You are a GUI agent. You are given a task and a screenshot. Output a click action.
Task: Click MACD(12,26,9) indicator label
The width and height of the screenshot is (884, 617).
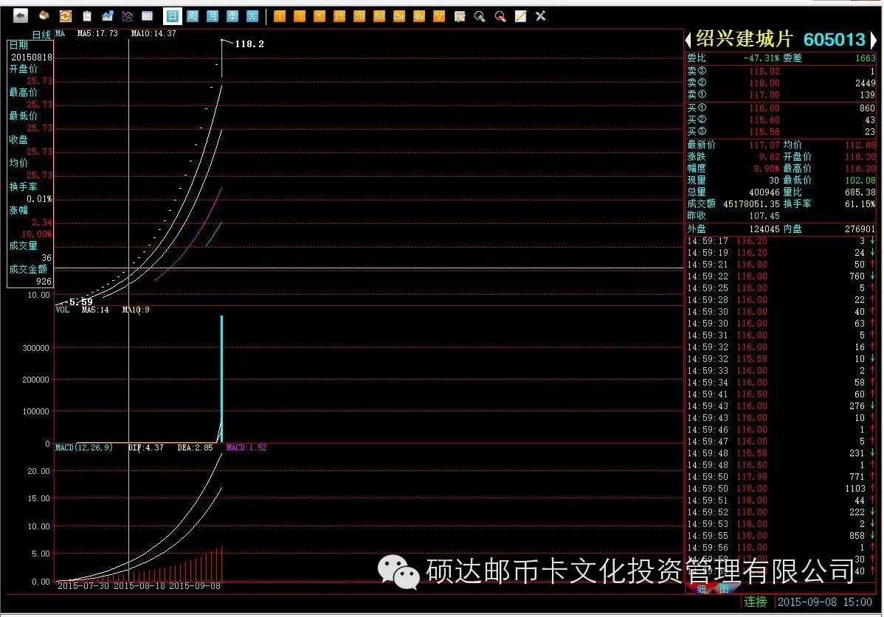83,447
